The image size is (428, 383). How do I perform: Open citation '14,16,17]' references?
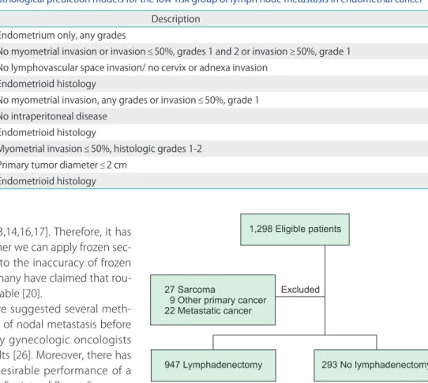click(x=27, y=232)
